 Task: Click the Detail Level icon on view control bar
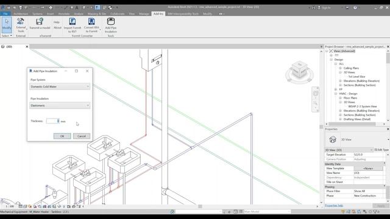click(x=20, y=206)
